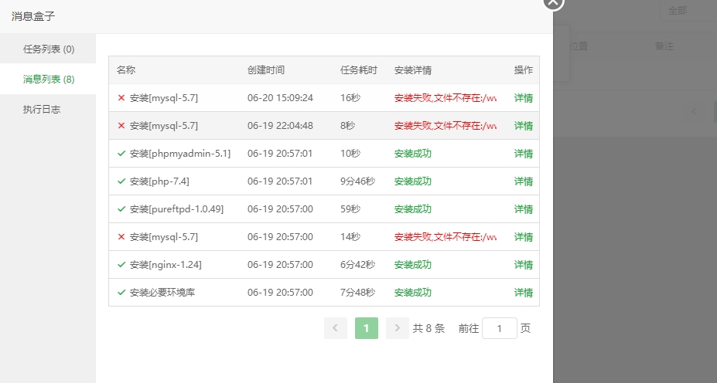
Task: Click 安装[pureftpd-1.0.49] name text
Action: click(x=176, y=209)
